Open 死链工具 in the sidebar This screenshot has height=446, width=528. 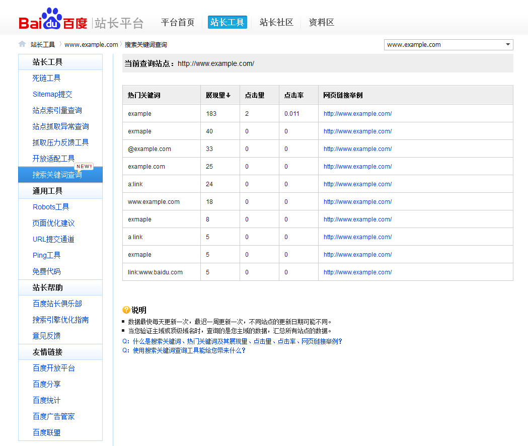[47, 78]
